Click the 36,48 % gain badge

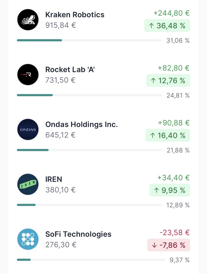tap(167, 26)
